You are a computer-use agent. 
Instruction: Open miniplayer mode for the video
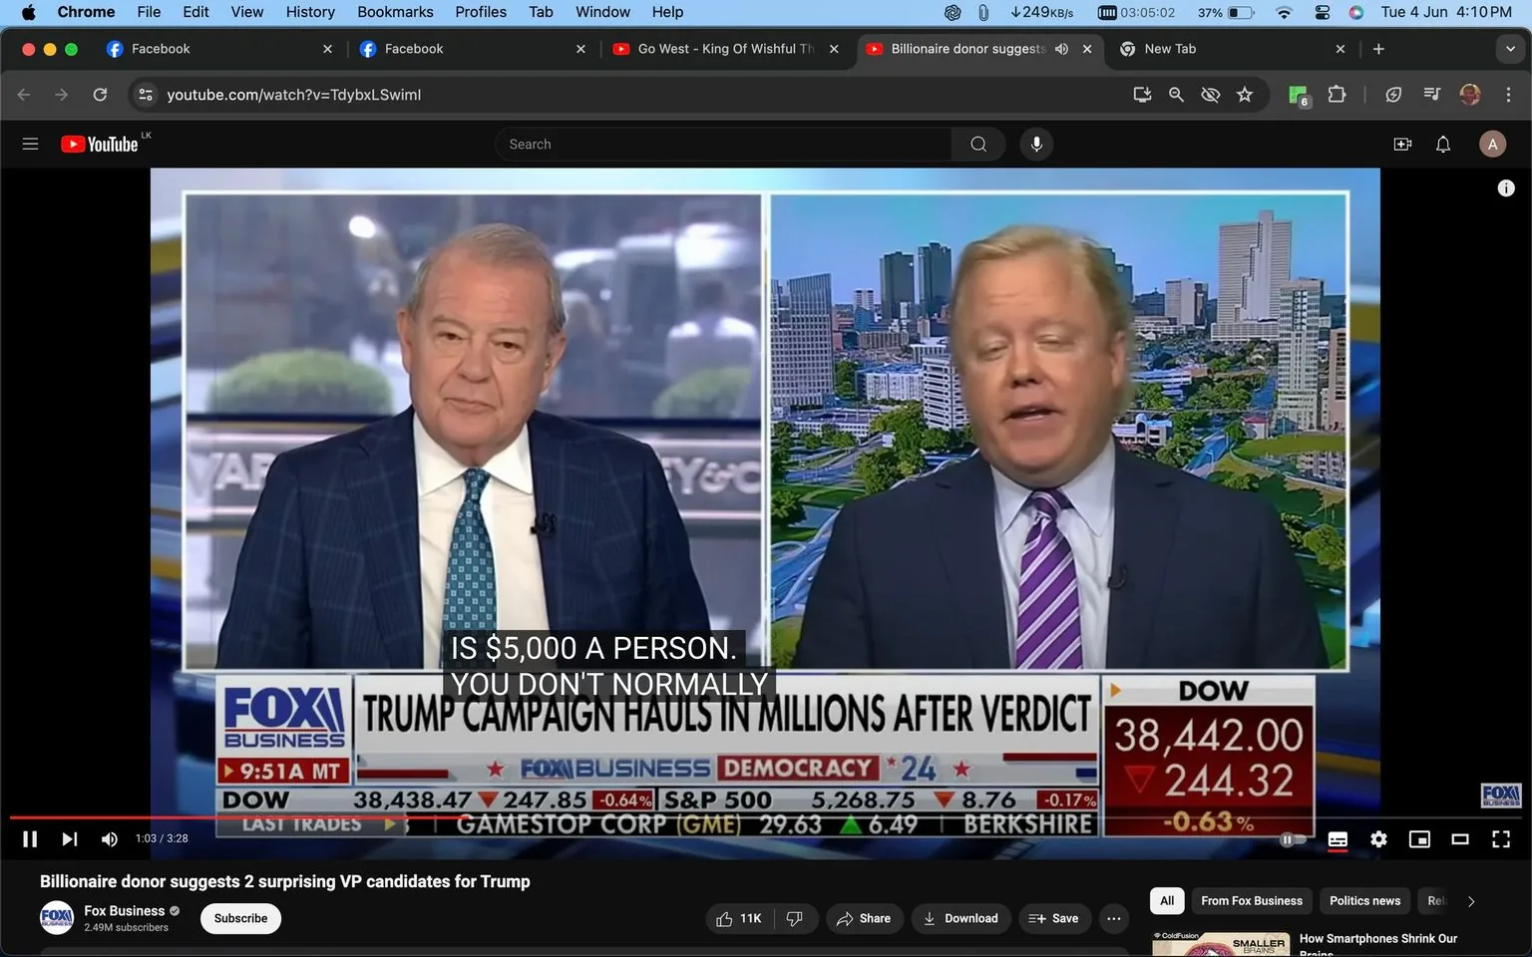click(1419, 839)
